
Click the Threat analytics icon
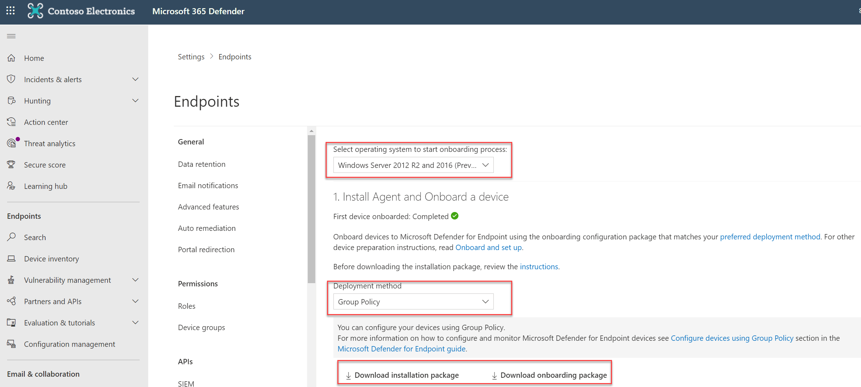[12, 143]
